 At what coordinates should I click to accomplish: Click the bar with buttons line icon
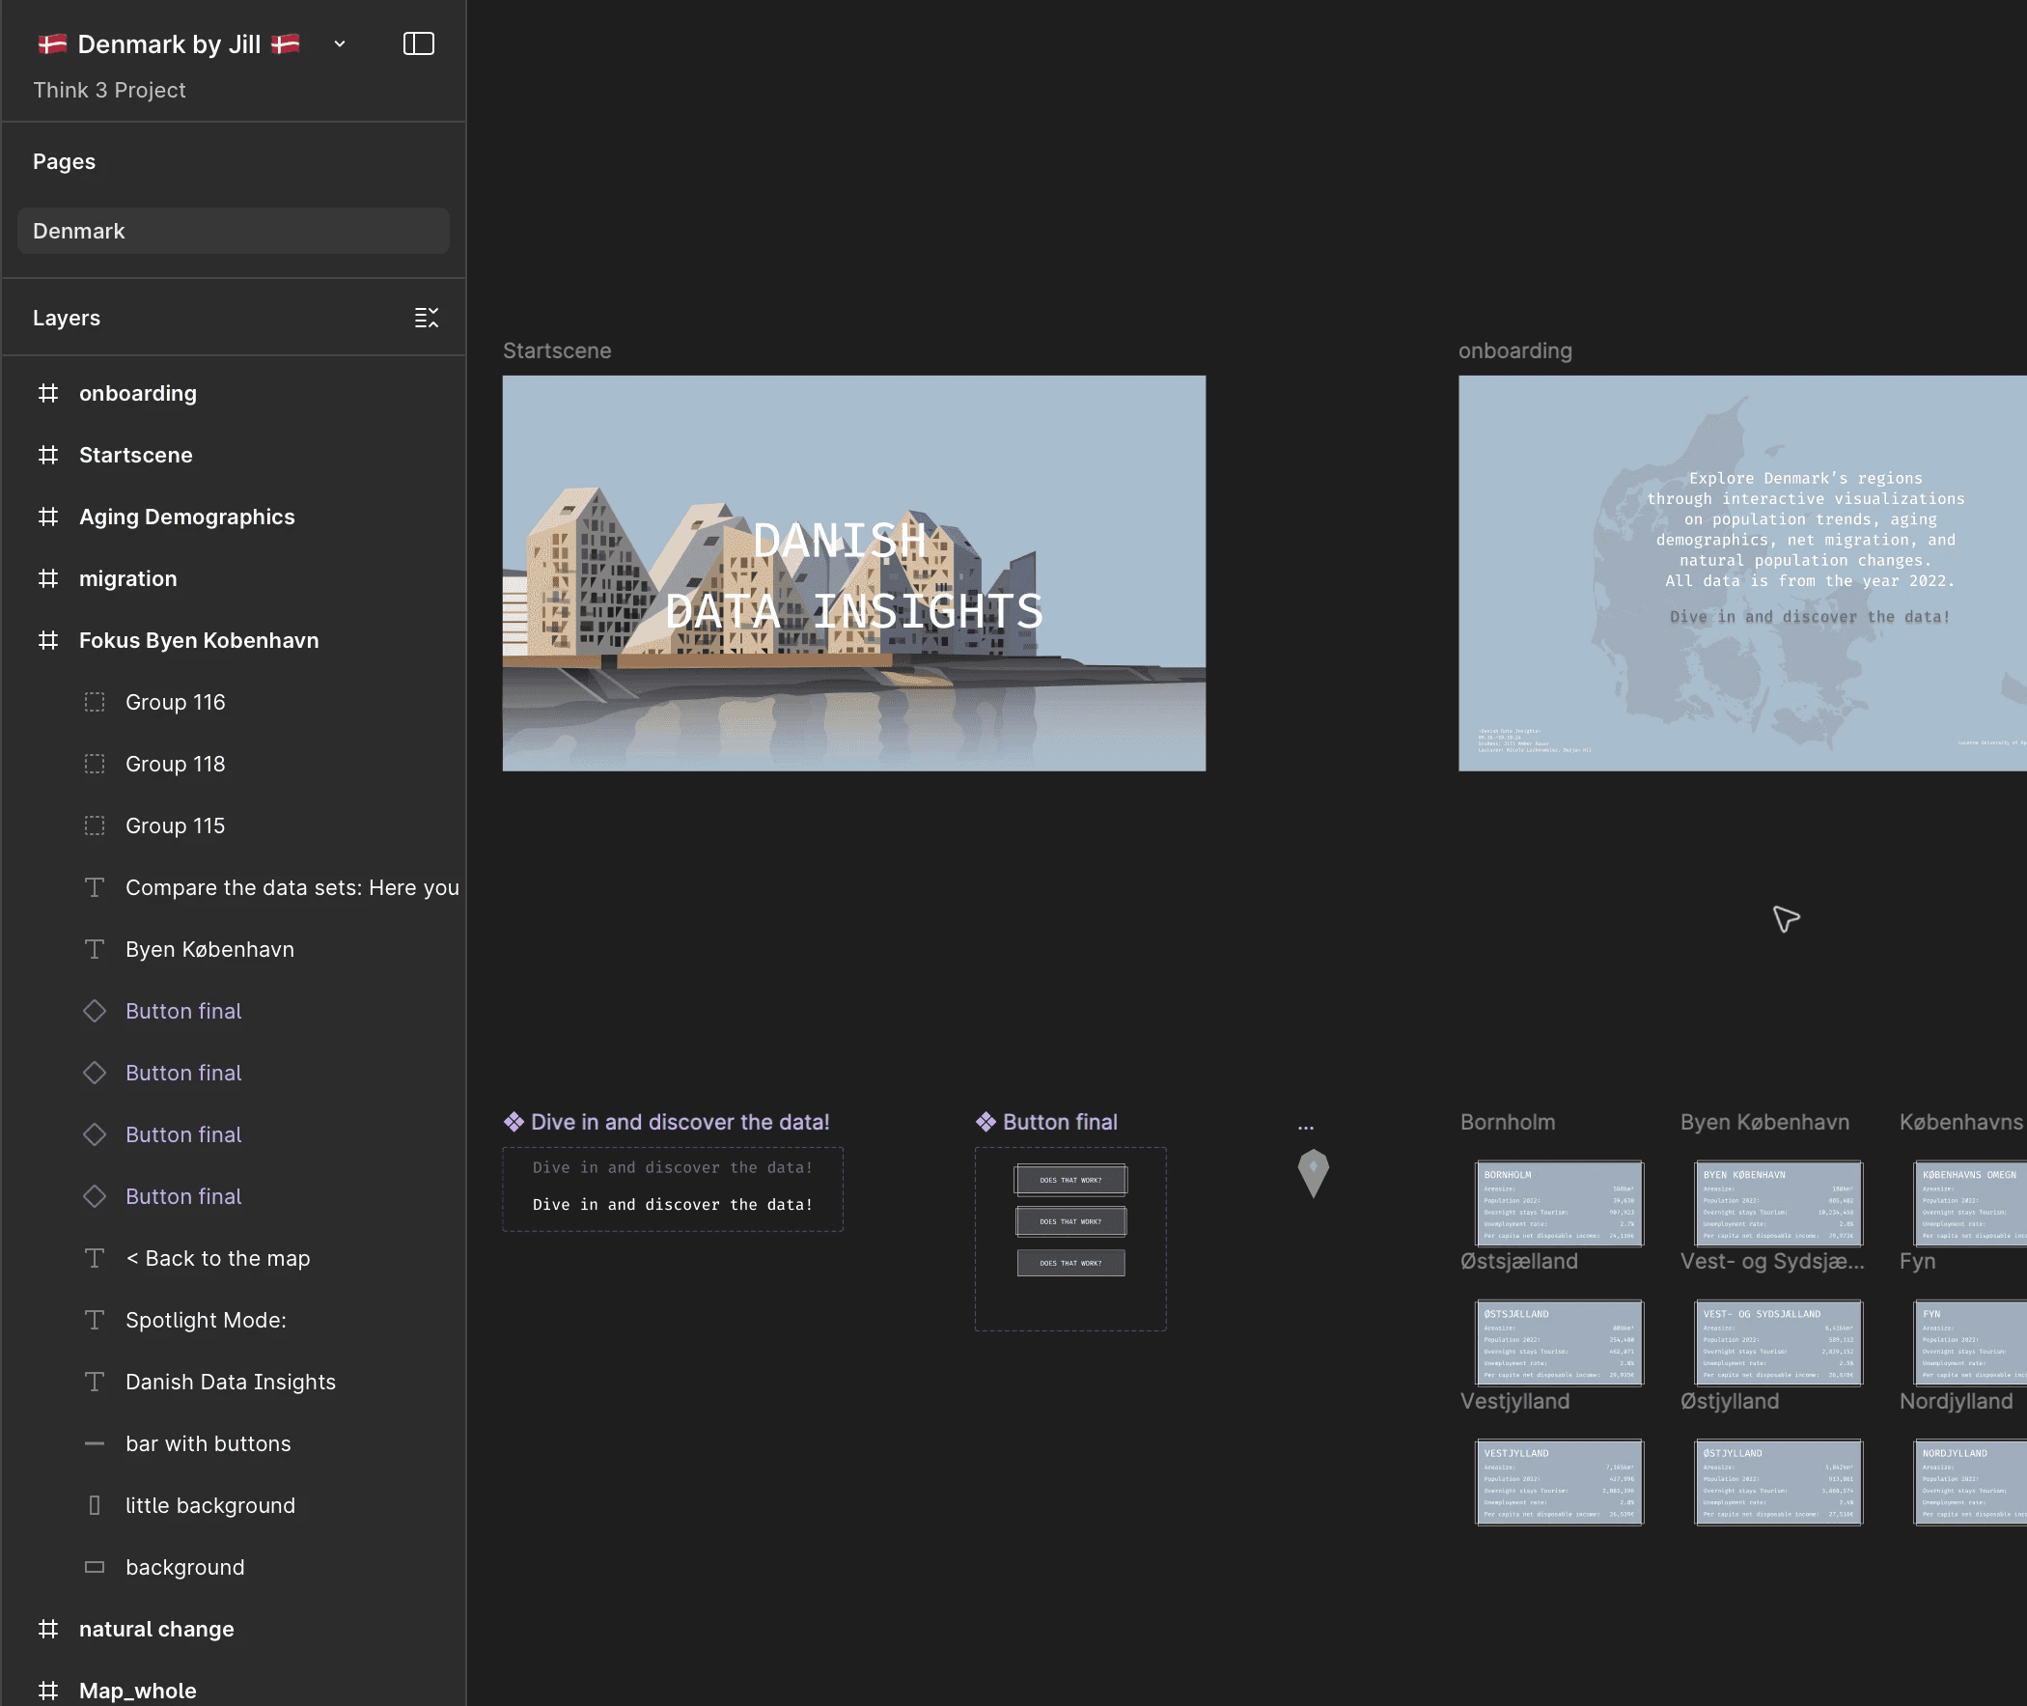[x=95, y=1444]
